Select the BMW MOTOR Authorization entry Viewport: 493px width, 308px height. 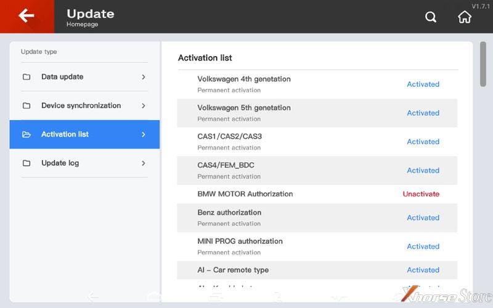tap(317, 194)
